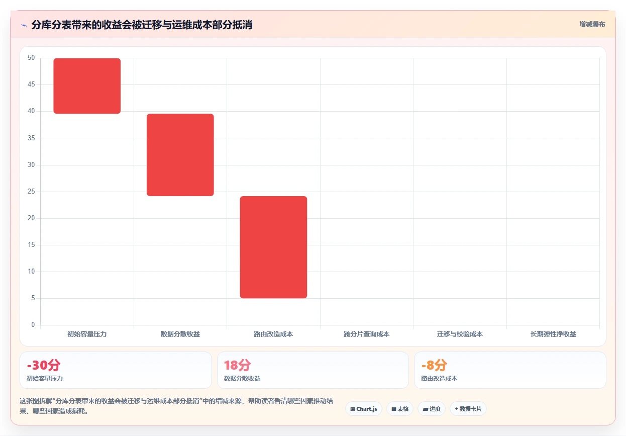The image size is (626, 436).
Task: Click the 进度 tag chip
Action: pyautogui.click(x=432, y=409)
